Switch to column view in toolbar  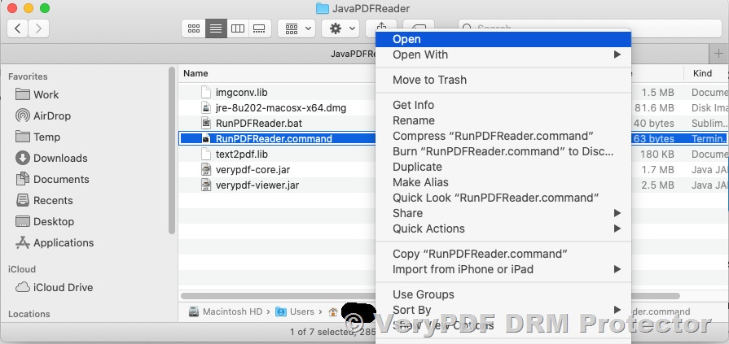tap(238, 28)
